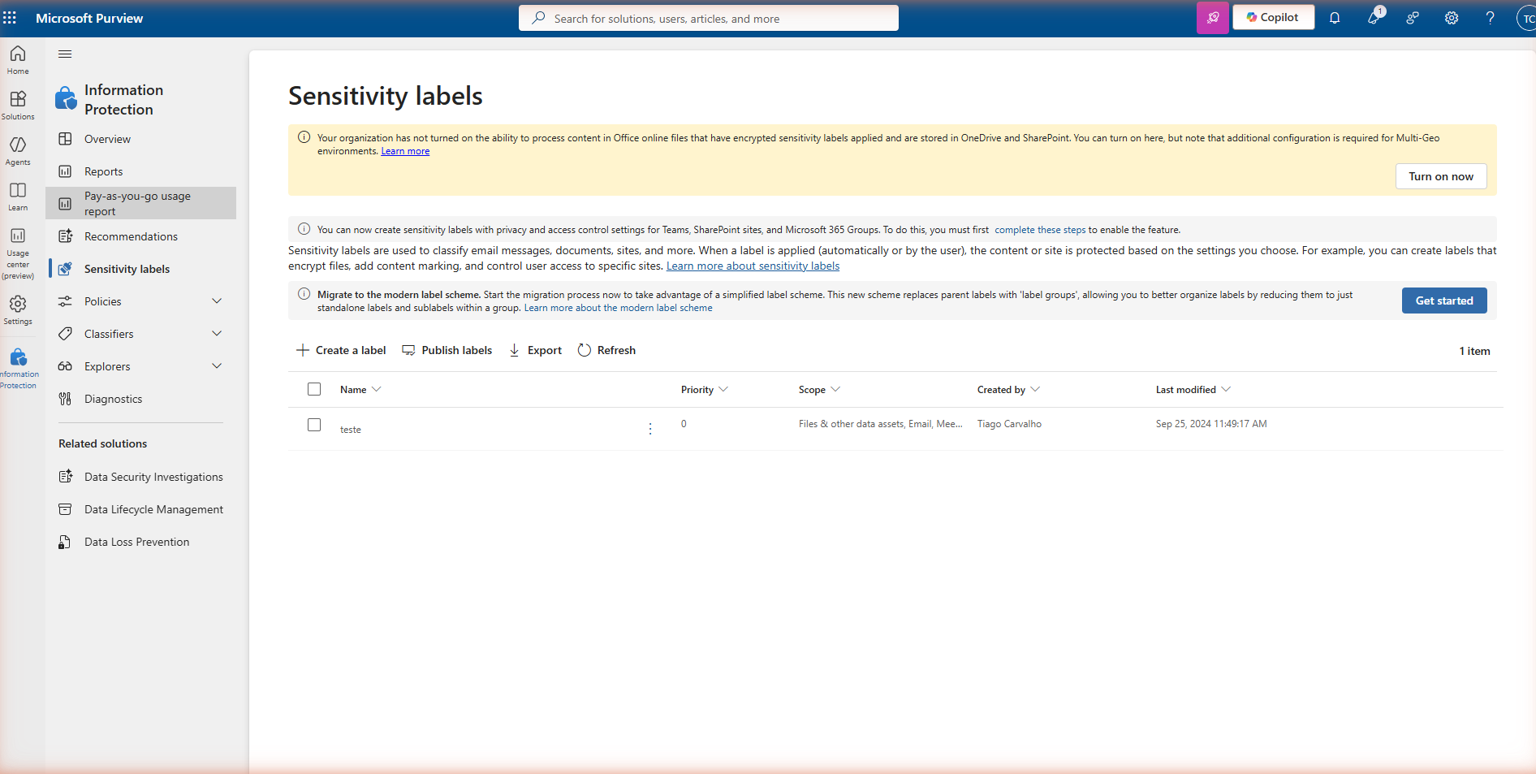This screenshot has height=774, width=1536.
Task: Open the community connections icon in header
Action: tap(1413, 18)
